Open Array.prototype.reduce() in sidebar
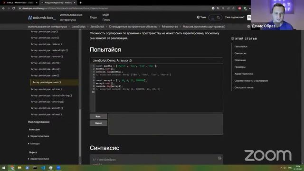This screenshot has height=171, width=304. click(x=47, y=44)
